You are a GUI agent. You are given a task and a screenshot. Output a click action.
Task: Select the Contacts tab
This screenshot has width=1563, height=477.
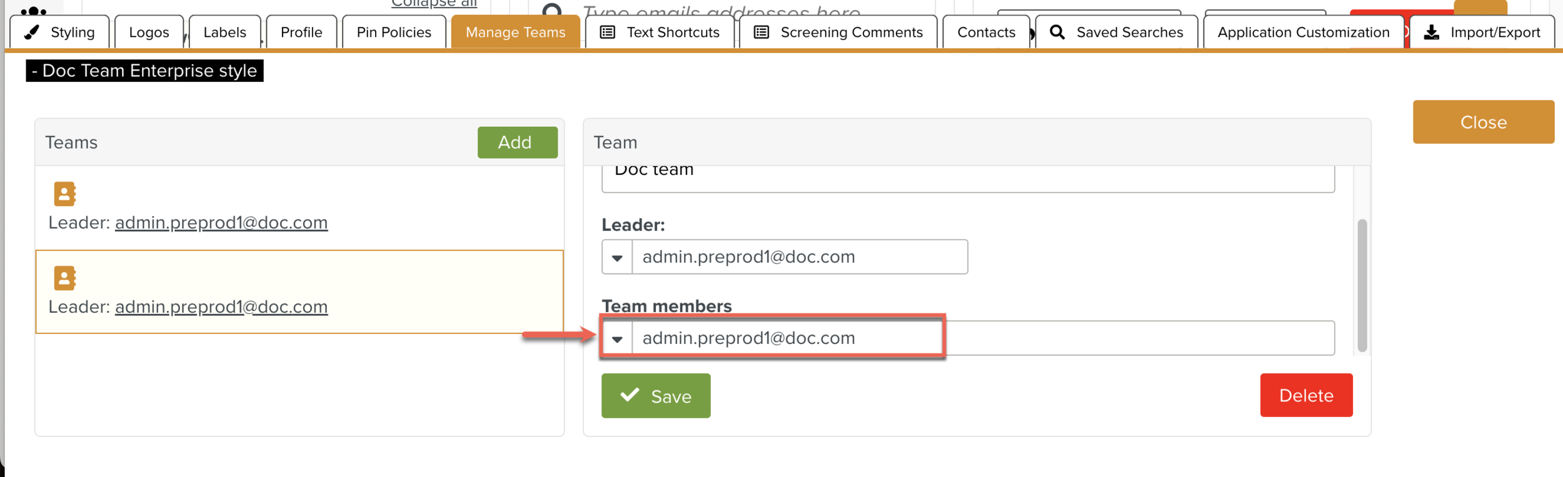985,32
